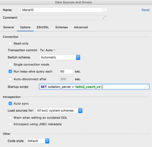
Task: Expand the Startup script editor icon
Action: (x=146, y=87)
